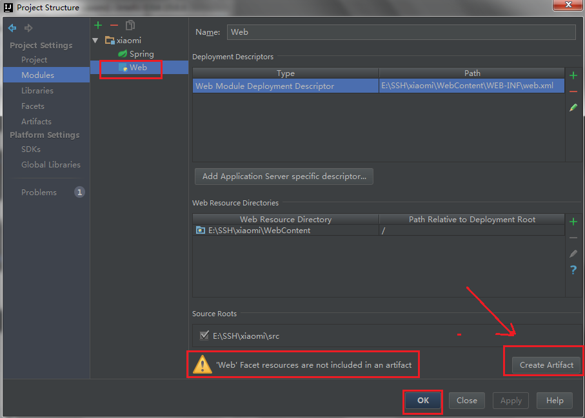Viewport: 585px width, 418px height.
Task: Click the deployment root path '/' cell
Action: 471,230
